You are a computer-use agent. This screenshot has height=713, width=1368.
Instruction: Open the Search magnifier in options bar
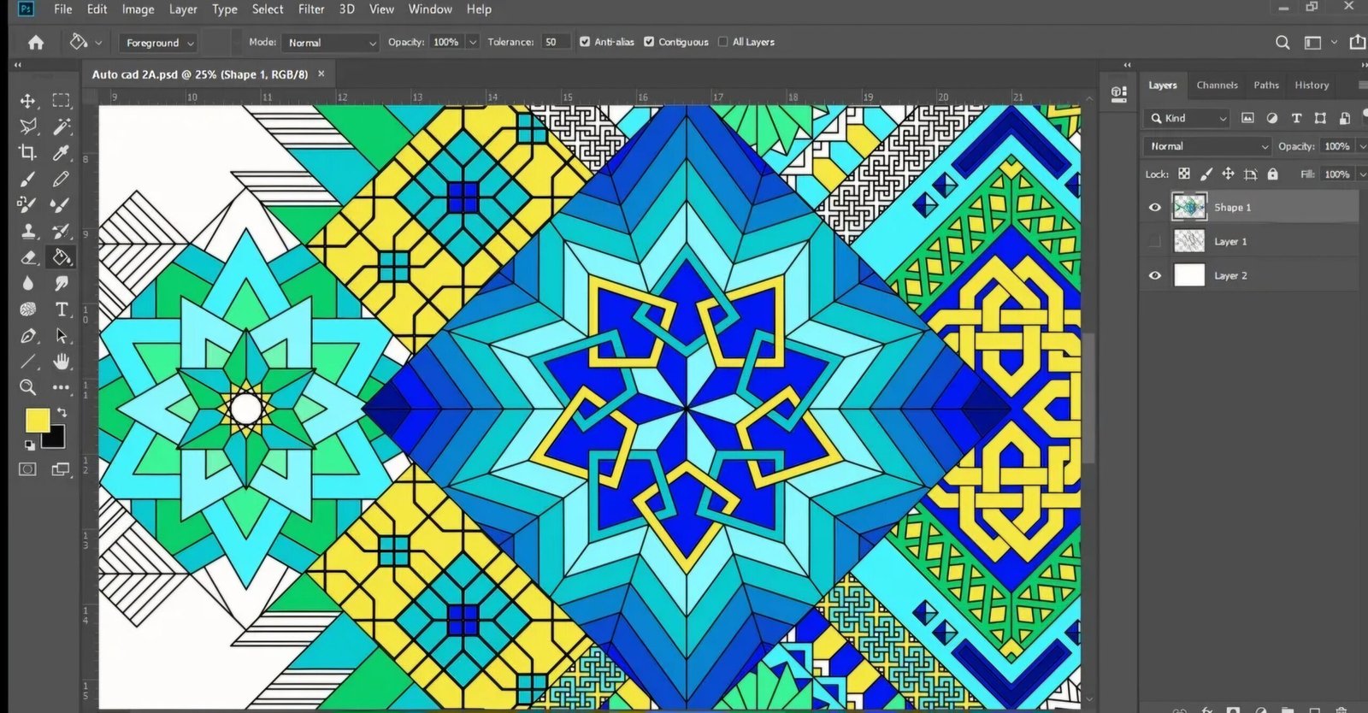coord(1282,42)
